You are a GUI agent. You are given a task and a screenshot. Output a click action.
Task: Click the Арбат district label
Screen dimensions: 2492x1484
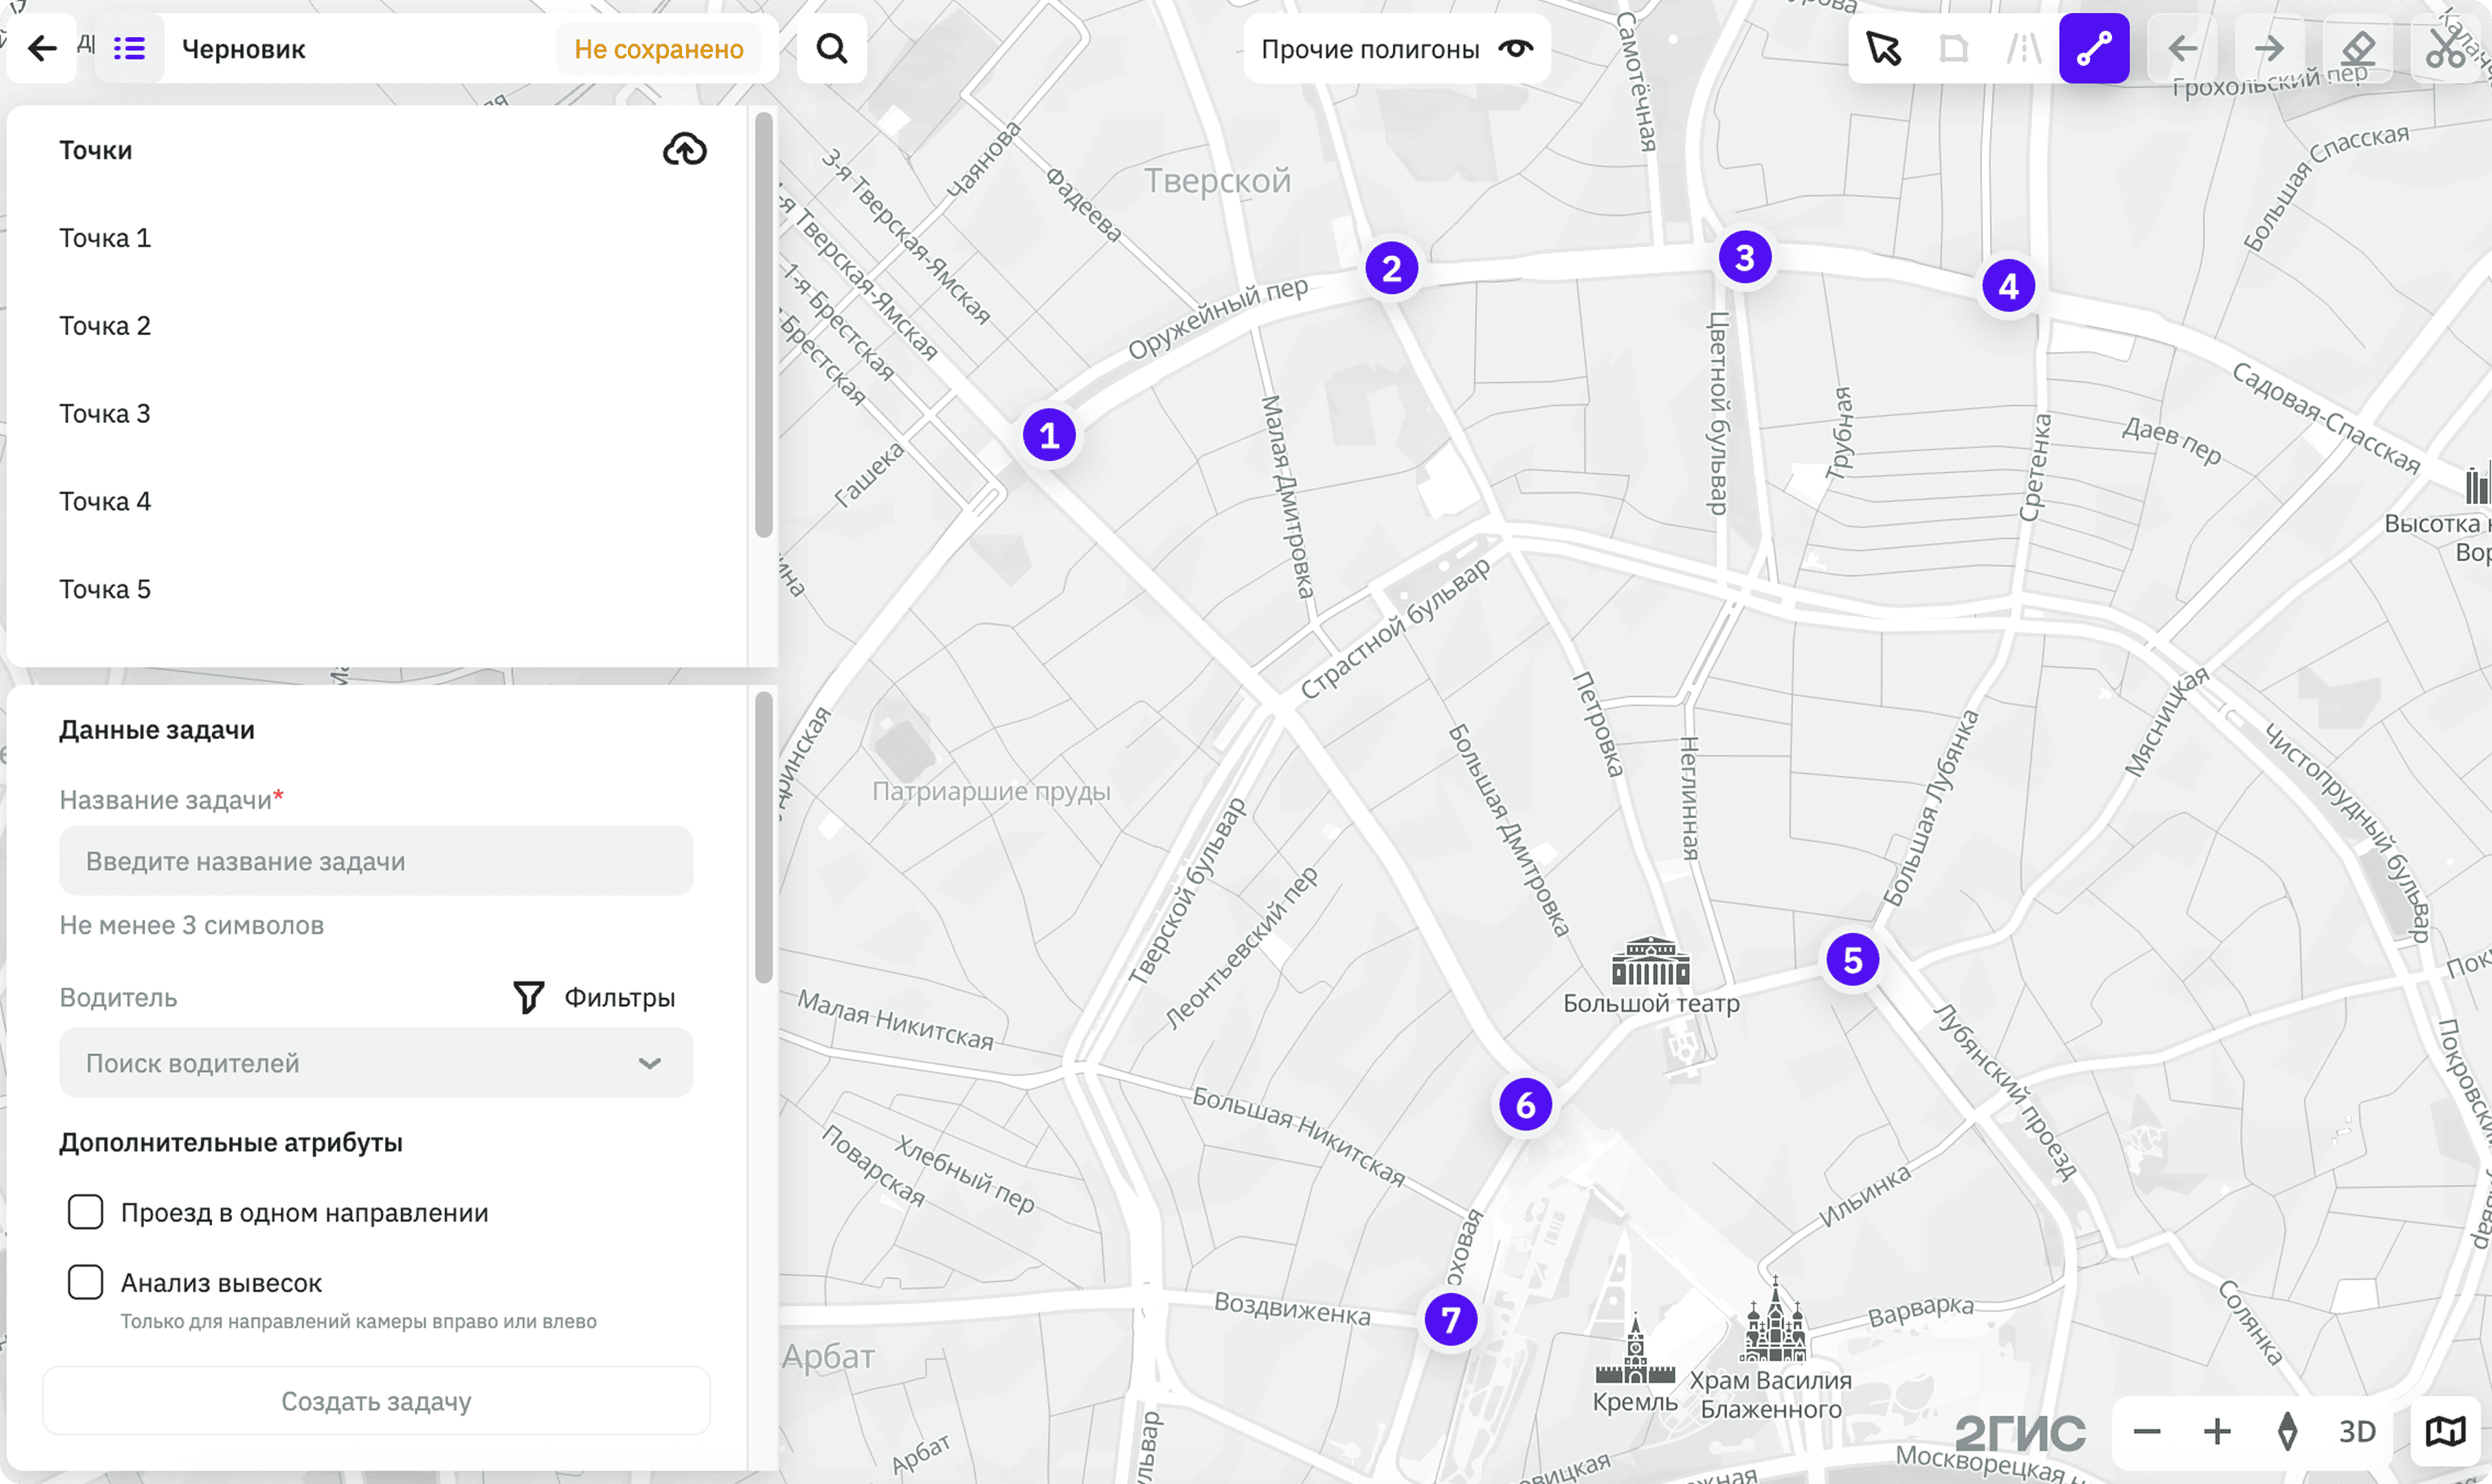pyautogui.click(x=828, y=1357)
